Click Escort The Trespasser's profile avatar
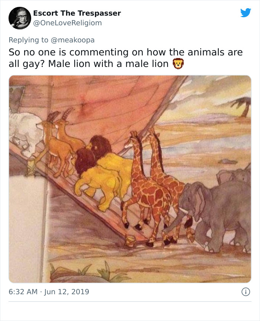The height and width of the screenshot is (321, 260). click(x=20, y=17)
